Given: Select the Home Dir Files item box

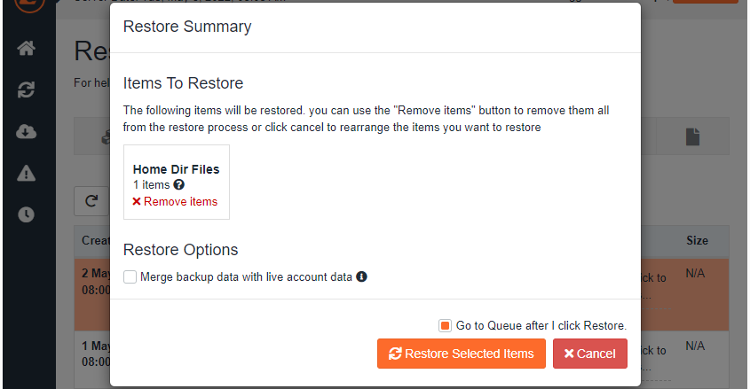Looking at the screenshot, I should pos(177,182).
